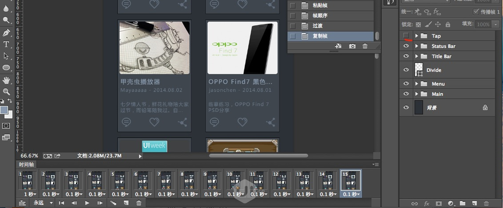503x208 pixels.
Task: Hide the Main layer group
Action: pyautogui.click(x=406, y=94)
